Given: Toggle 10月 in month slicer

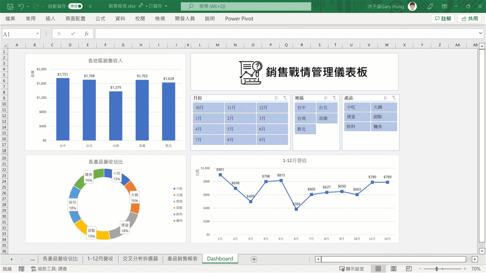Looking at the screenshot, I should [x=208, y=108].
